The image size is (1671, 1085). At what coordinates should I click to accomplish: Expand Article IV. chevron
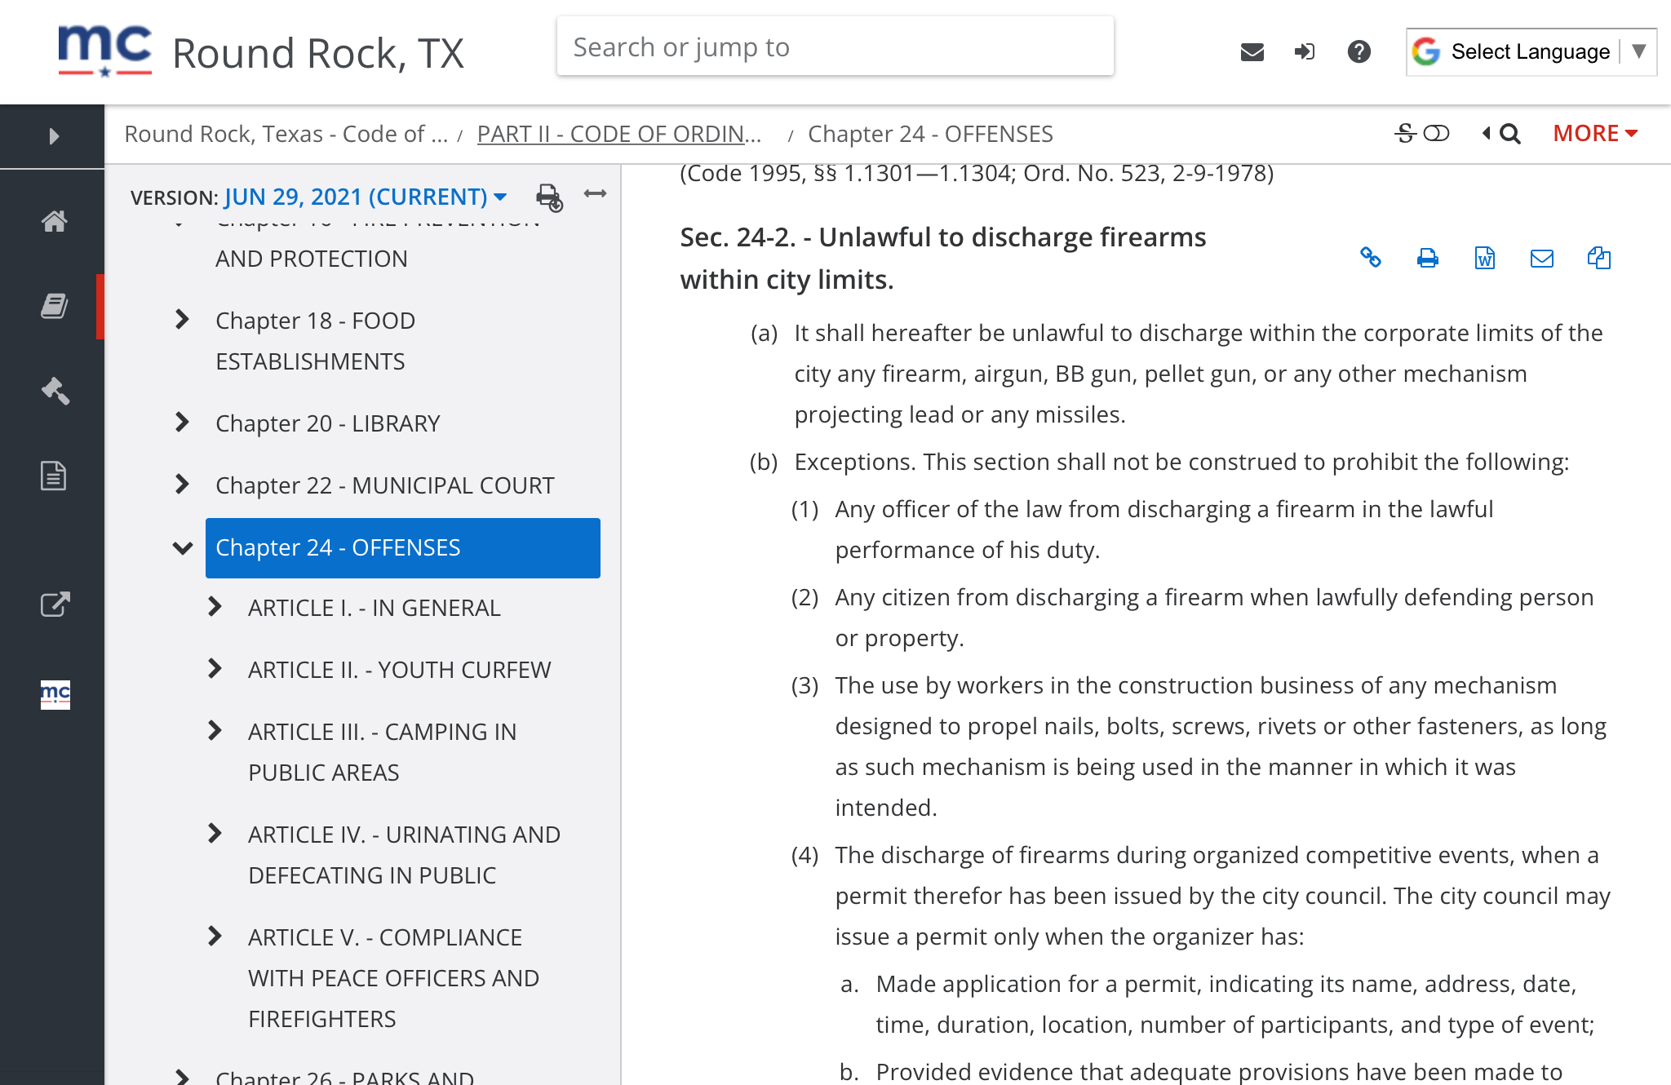(215, 834)
